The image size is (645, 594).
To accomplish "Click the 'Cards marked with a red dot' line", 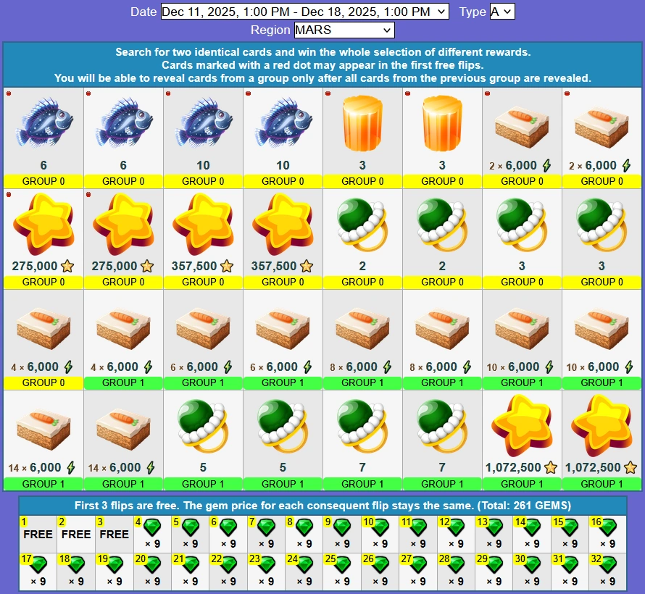I will click(x=322, y=65).
